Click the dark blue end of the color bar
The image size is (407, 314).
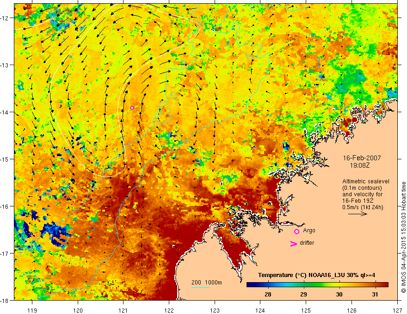tap(249, 285)
